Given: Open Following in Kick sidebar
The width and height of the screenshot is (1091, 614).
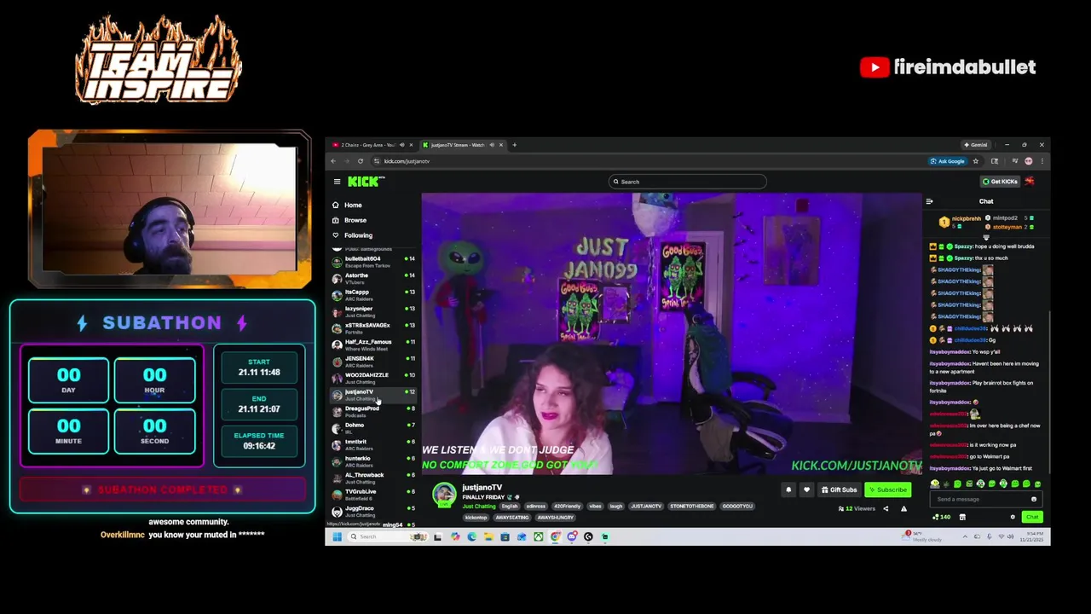Looking at the screenshot, I should pyautogui.click(x=352, y=235).
